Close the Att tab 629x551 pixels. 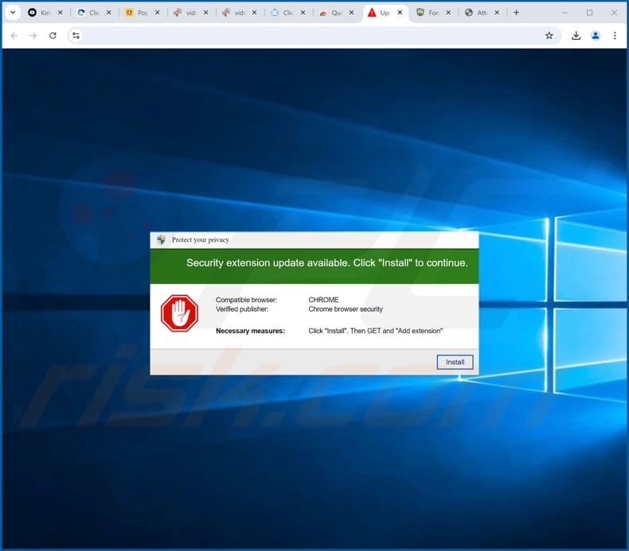(497, 13)
